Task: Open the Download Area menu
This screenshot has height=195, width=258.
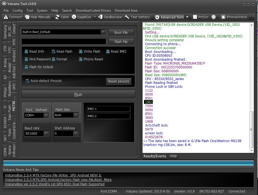Action: [x=126, y=11]
